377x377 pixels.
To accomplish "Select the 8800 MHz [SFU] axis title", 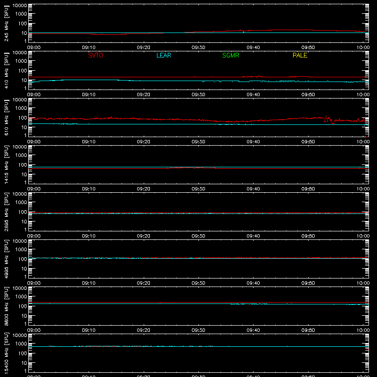I will [x=6, y=306].
